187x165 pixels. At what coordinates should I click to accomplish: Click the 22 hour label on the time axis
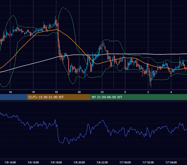coord(102,92)
